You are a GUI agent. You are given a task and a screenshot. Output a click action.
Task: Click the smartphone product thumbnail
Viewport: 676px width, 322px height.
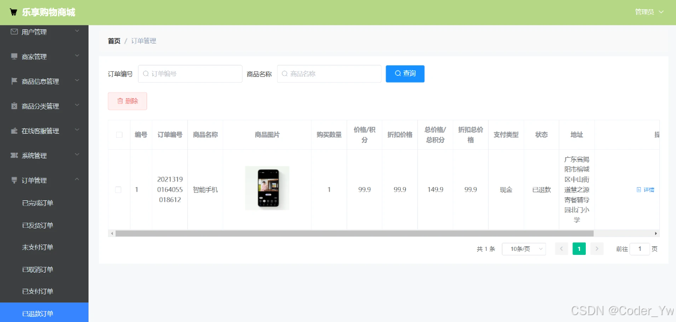[x=267, y=188]
